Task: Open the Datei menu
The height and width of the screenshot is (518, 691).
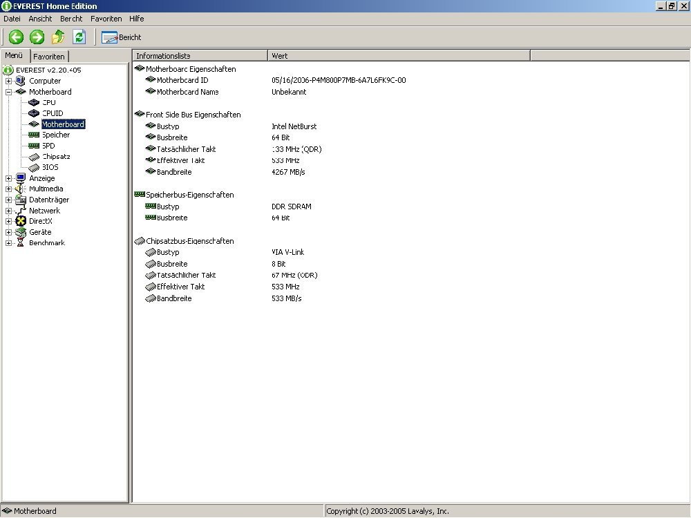Action: click(12, 19)
